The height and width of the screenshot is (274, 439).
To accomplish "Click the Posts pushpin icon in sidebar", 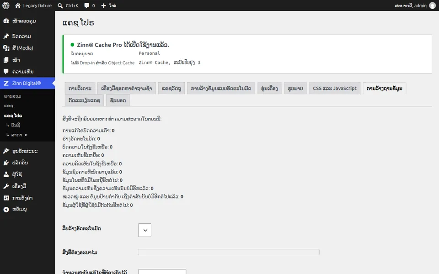I will coord(6,36).
